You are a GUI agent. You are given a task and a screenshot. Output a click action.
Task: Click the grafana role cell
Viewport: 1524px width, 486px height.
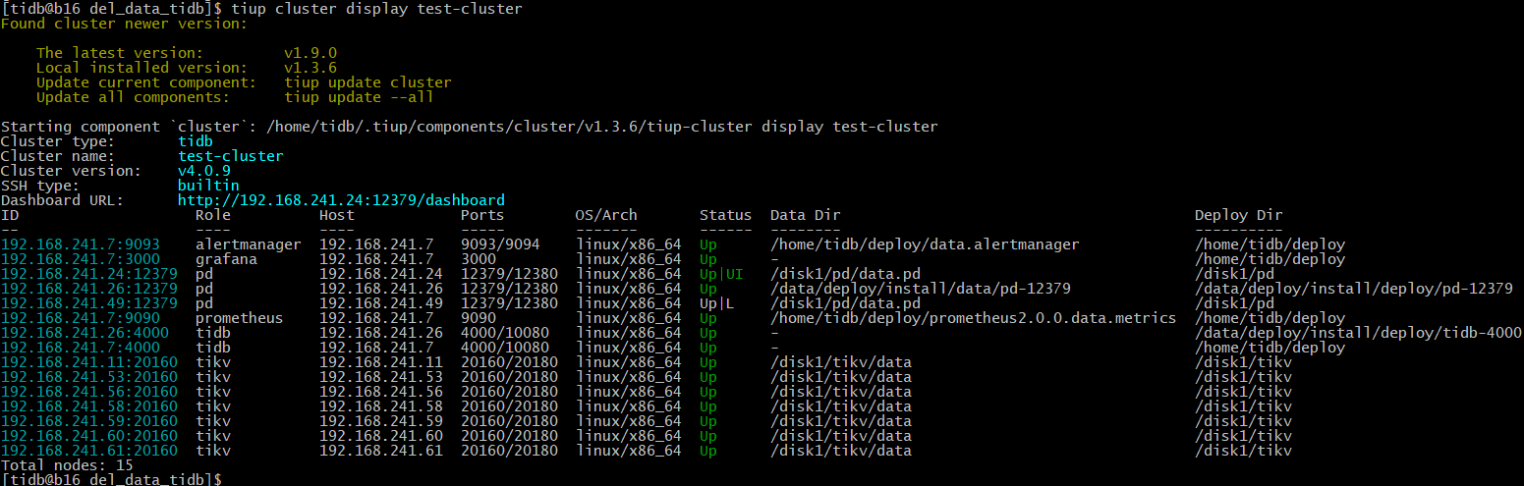tap(226, 259)
